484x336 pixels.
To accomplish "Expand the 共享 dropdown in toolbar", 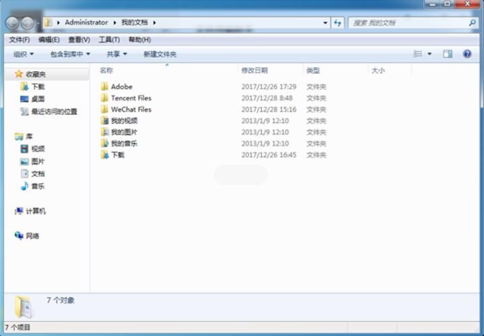I will pos(116,54).
